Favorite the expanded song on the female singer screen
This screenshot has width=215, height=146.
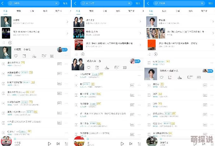pos(16,56)
